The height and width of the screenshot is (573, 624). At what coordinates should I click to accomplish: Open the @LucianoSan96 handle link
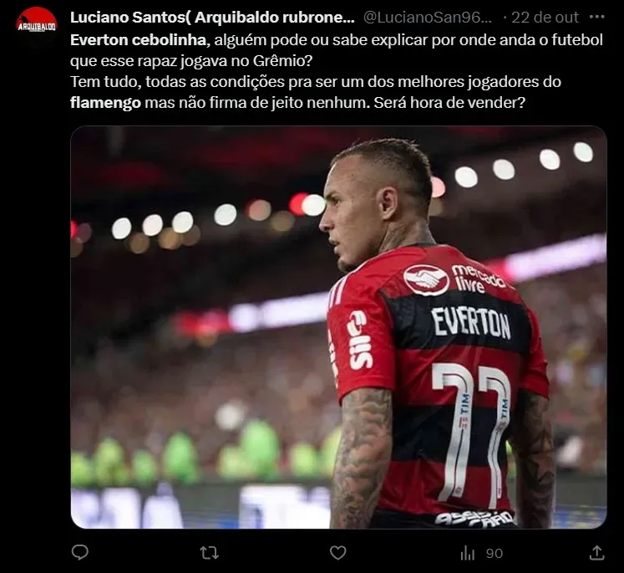(x=429, y=17)
